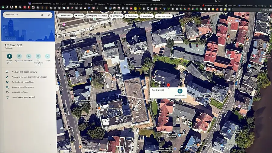
Task: Expand the Neuer Ordner bookmark folder
Action: (x=262, y=6)
